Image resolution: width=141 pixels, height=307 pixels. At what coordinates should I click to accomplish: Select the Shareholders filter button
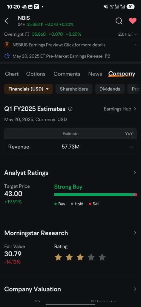74,89
